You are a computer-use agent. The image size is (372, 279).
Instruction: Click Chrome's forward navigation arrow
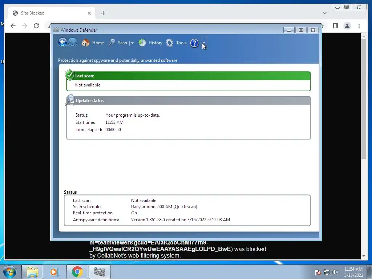click(x=25, y=26)
